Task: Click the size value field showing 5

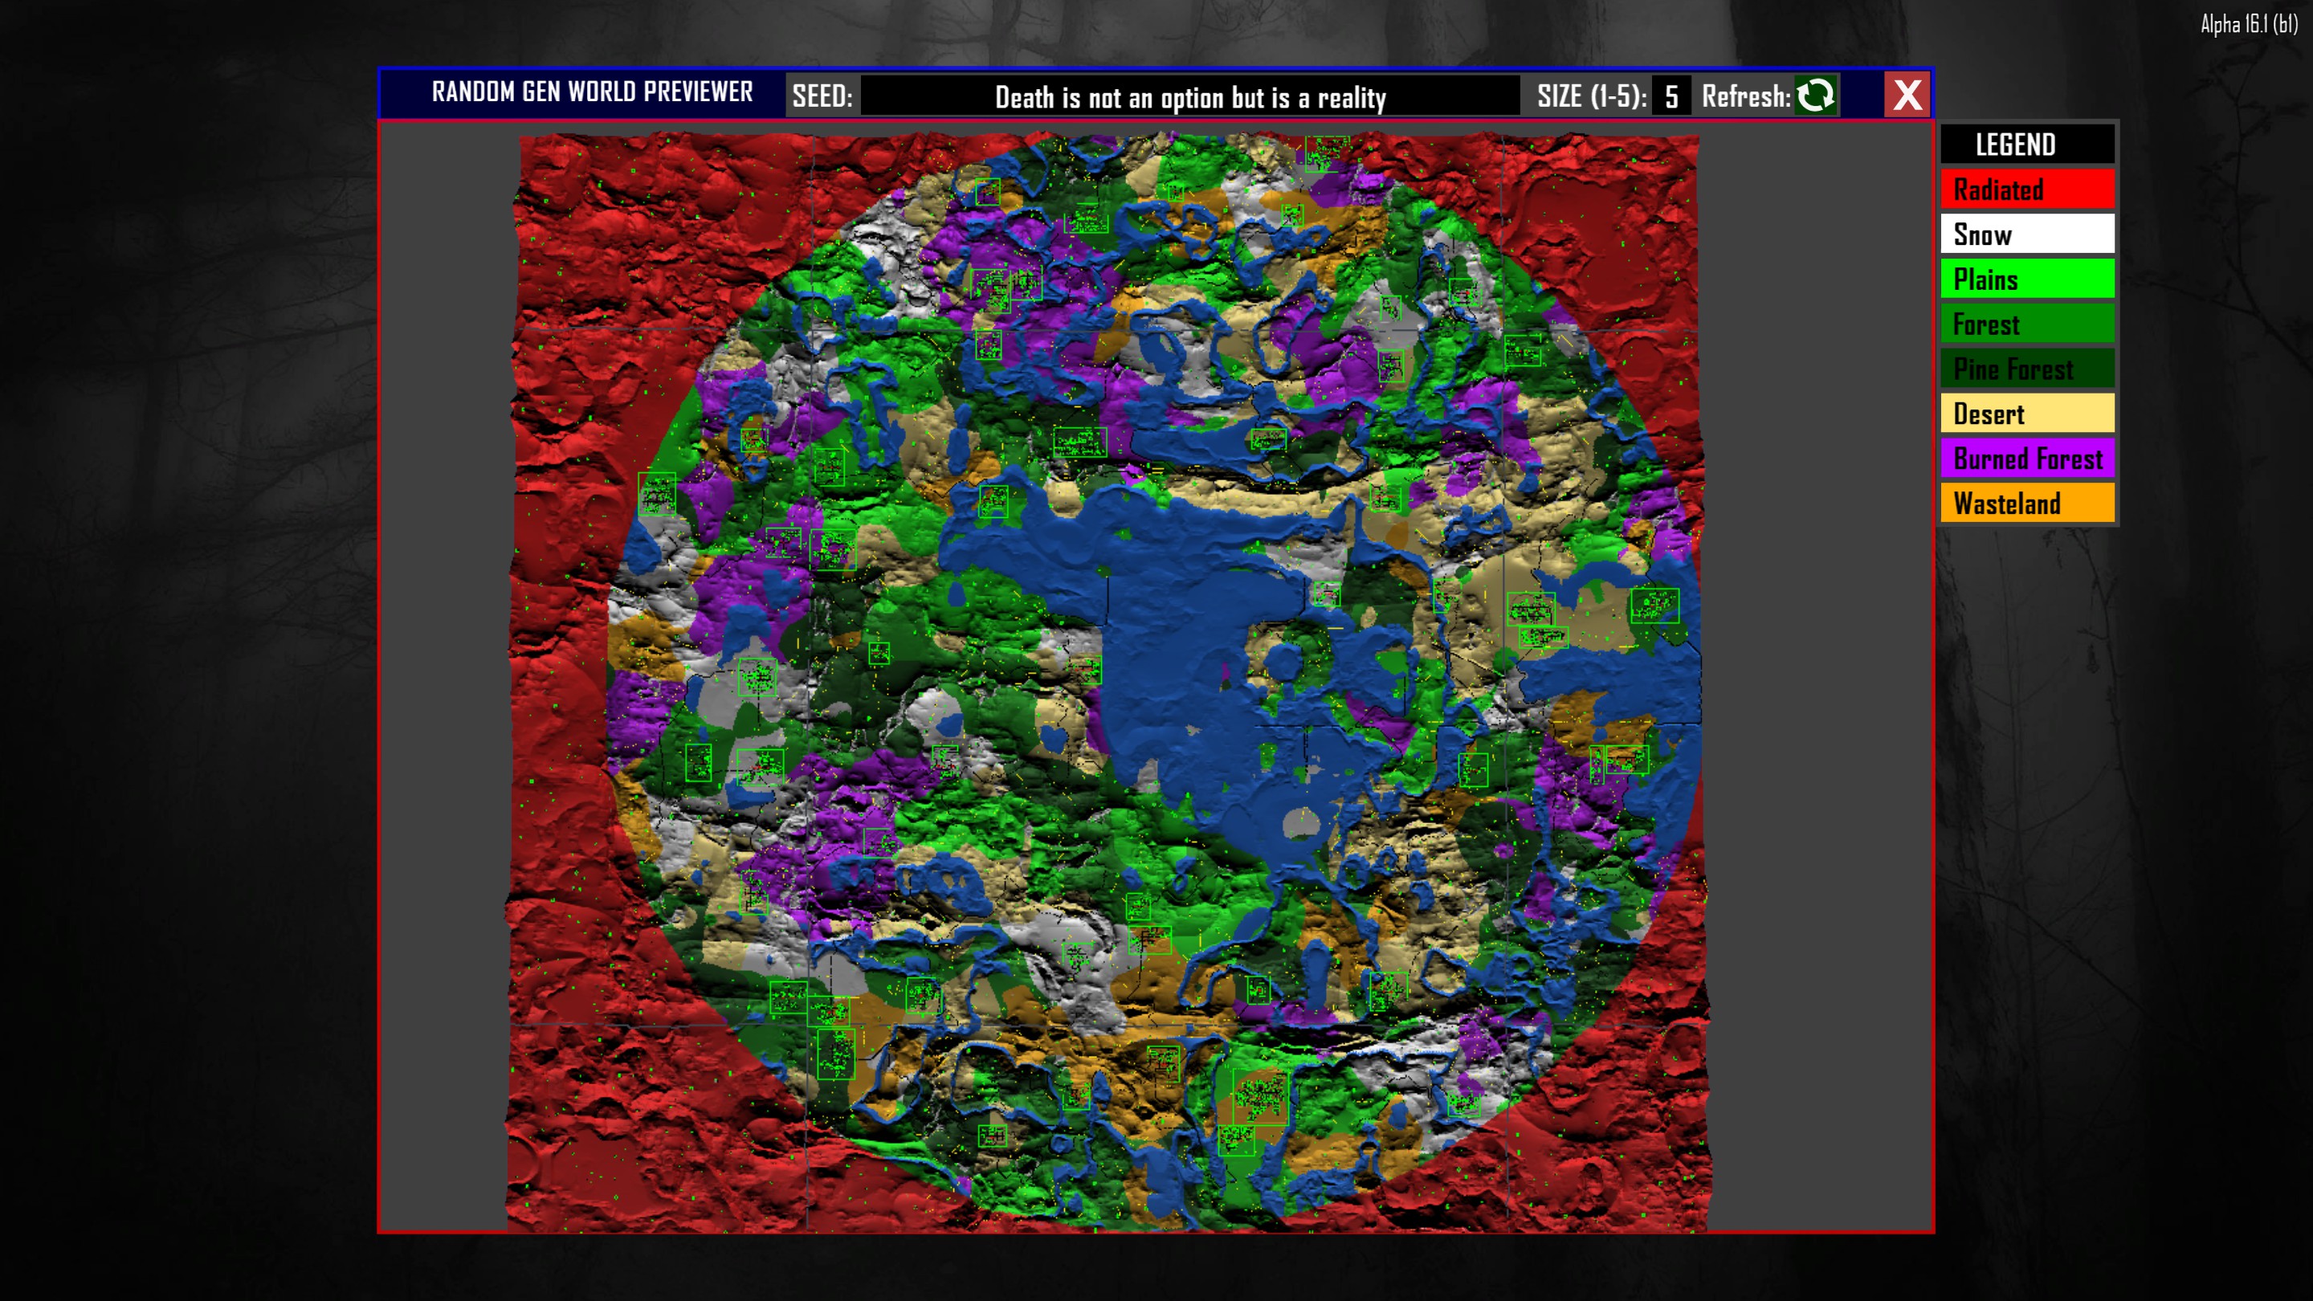Action: 1671,96
